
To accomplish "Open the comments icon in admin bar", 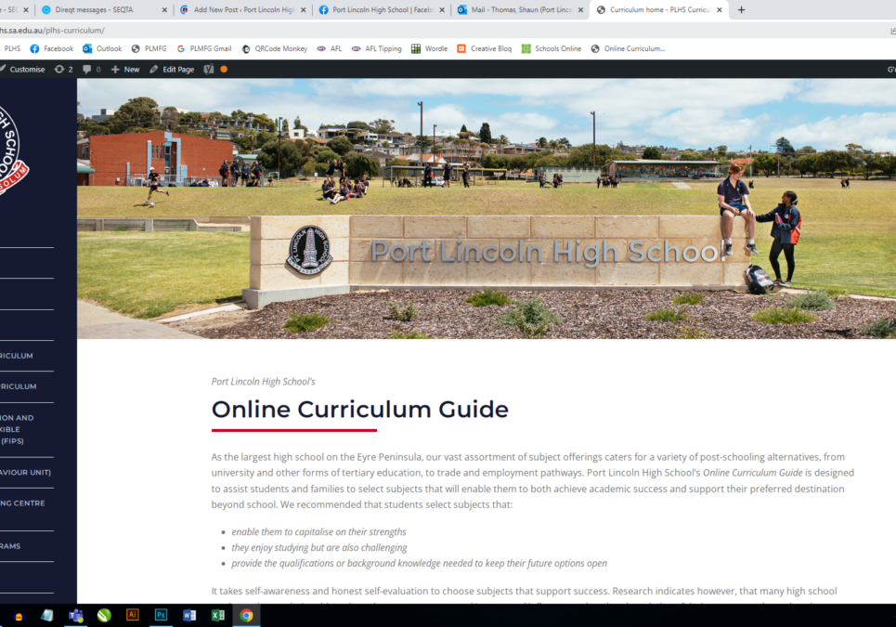I will pyautogui.click(x=91, y=69).
